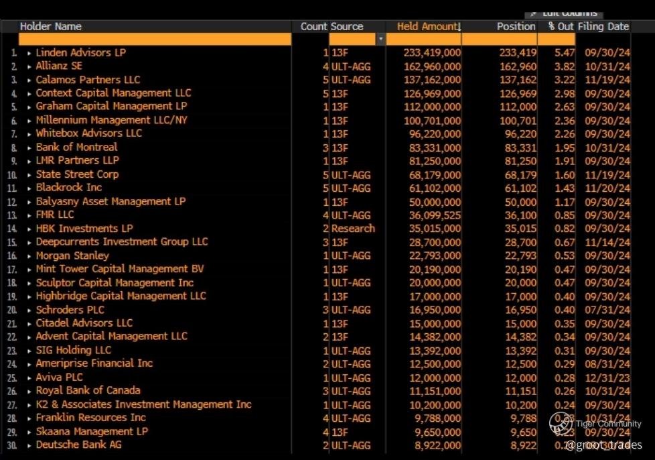The image size is (655, 460).
Task: Select Highbridge Capital Management LLC name
Action: pos(121,296)
